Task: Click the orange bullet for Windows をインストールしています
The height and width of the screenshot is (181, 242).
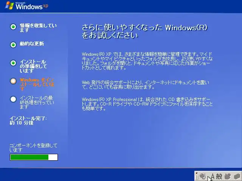Action: pyautogui.click(x=13, y=81)
